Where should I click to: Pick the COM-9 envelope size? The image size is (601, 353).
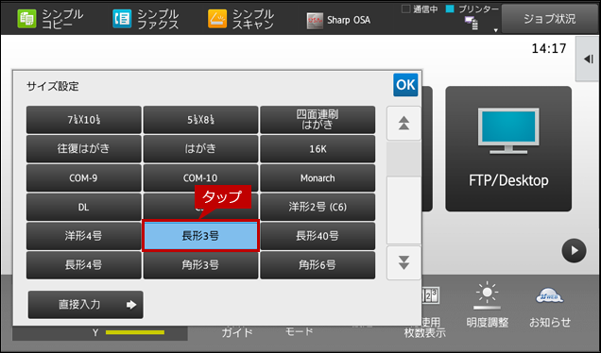tap(83, 178)
